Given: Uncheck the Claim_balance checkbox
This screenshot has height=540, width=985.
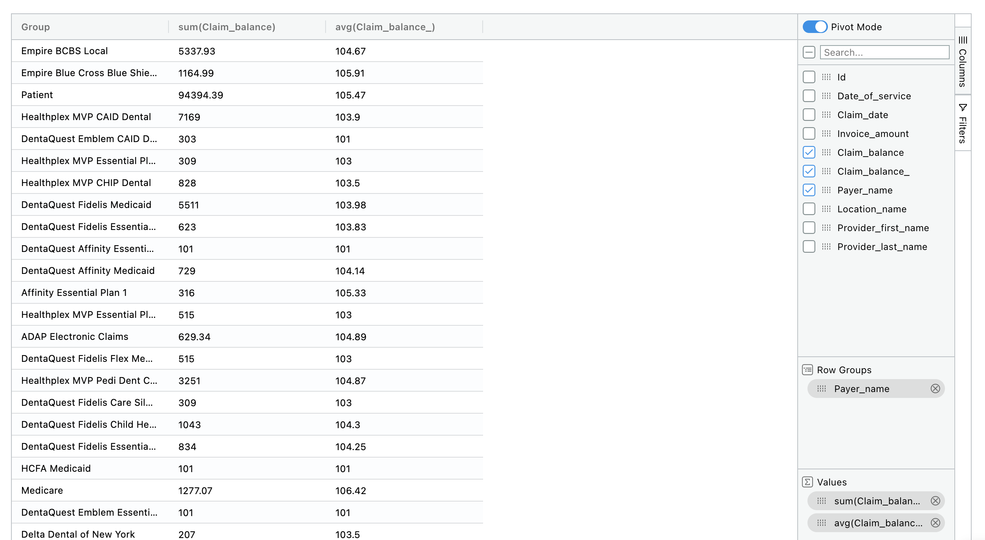Looking at the screenshot, I should click(x=809, y=152).
